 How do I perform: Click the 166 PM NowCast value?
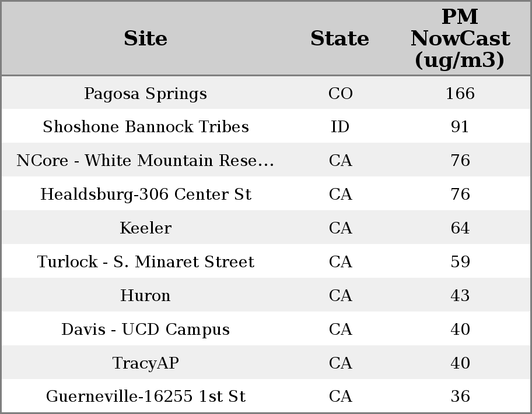pyautogui.click(x=460, y=94)
